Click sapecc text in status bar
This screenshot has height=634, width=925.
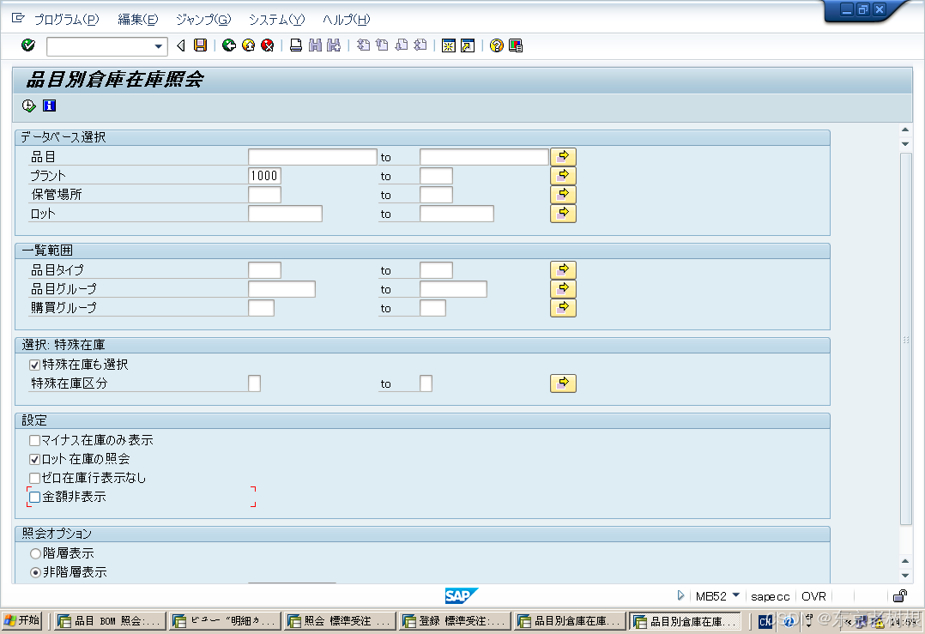tap(770, 596)
